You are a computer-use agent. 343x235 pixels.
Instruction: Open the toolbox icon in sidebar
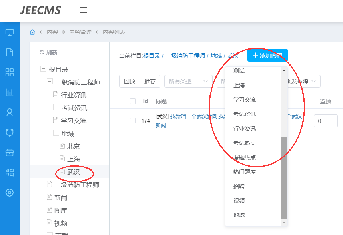pos(10,152)
